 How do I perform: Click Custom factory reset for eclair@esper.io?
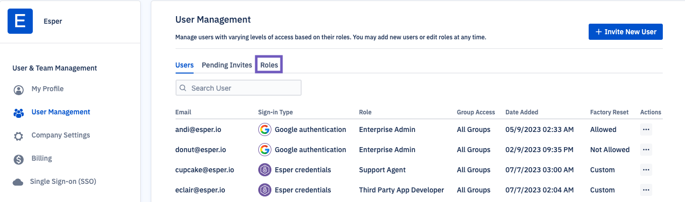pyautogui.click(x=602, y=190)
